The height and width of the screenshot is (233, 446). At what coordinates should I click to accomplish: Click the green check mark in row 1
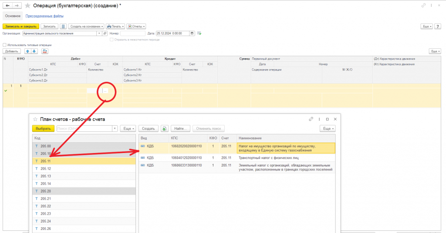[x=6, y=91]
